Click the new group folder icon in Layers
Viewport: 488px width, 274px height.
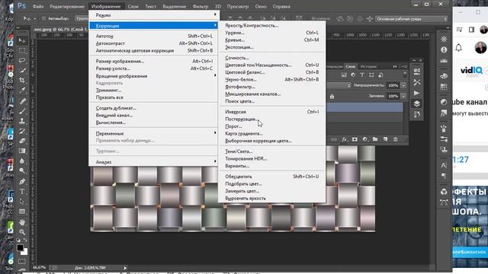click(x=375, y=139)
